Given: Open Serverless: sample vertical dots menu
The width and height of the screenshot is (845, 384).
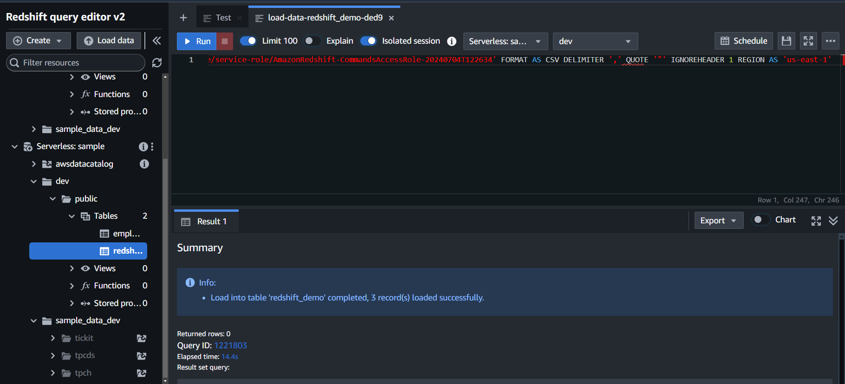Looking at the screenshot, I should click(x=152, y=147).
